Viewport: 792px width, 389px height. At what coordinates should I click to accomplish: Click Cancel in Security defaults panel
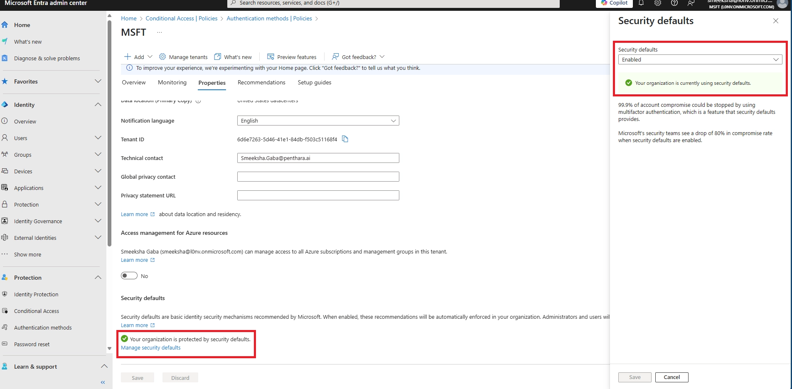click(x=671, y=377)
